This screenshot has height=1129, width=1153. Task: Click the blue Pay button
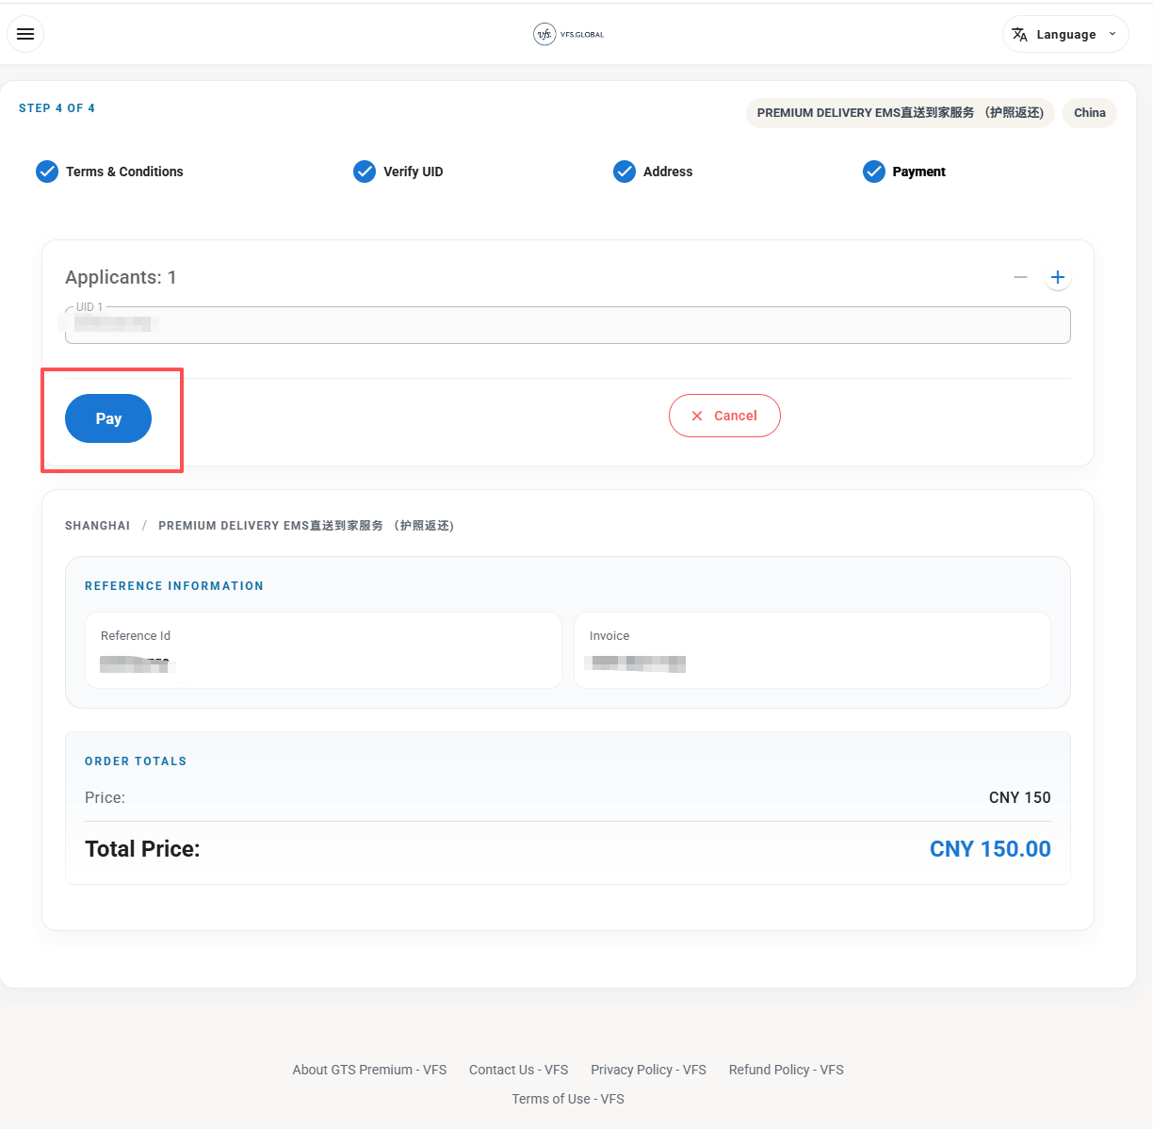point(108,418)
